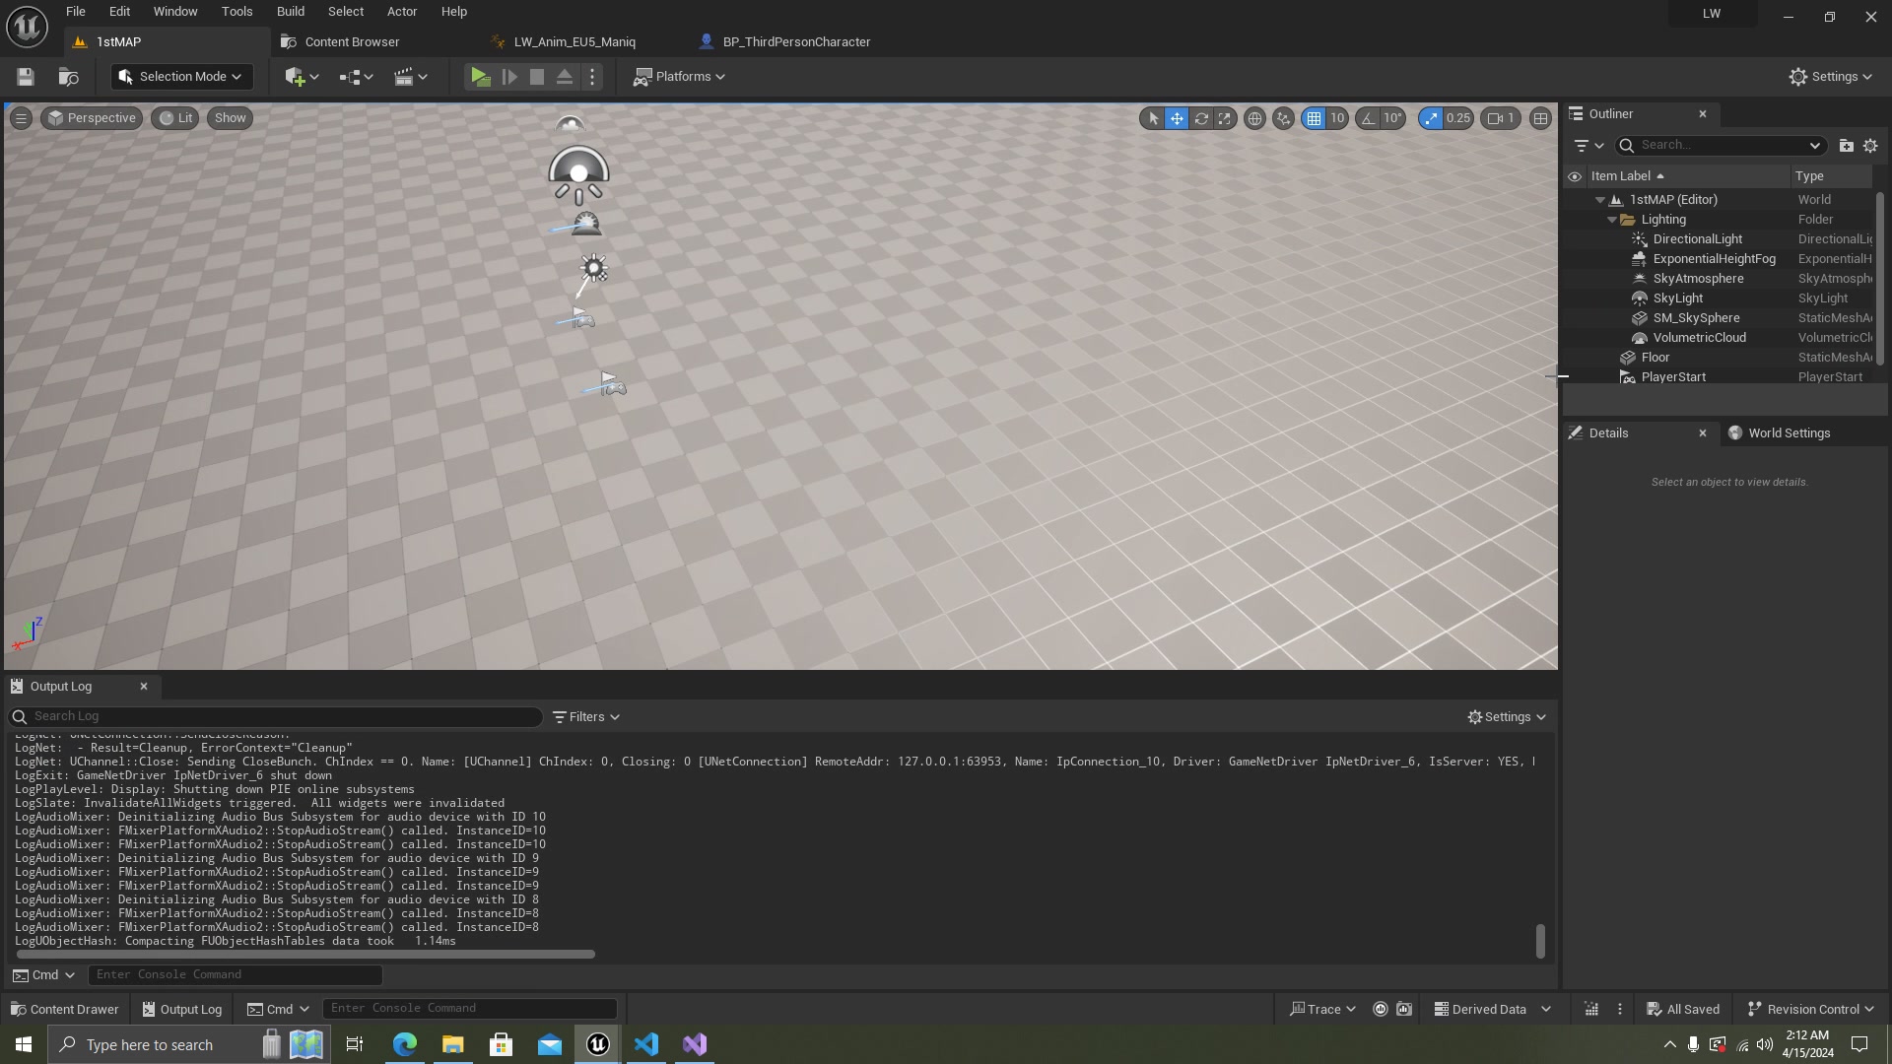The height and width of the screenshot is (1064, 1892).
Task: Open the play options three-dot menu
Action: (592, 77)
